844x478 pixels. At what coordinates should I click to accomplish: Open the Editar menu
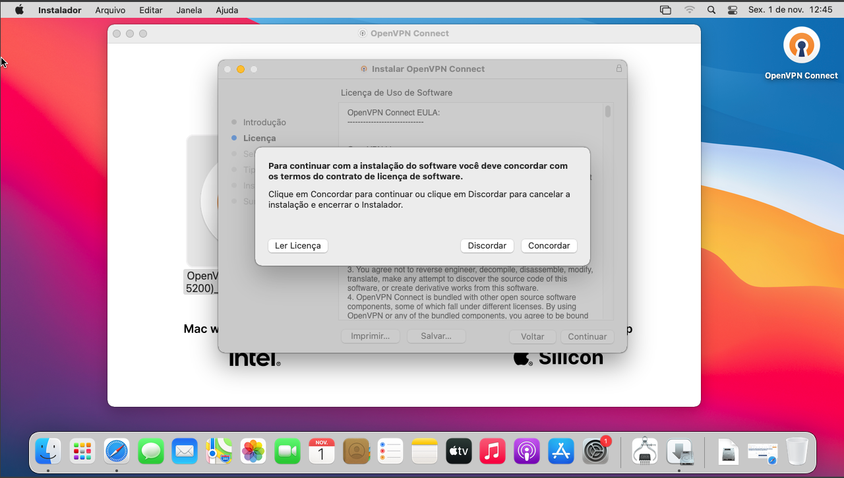[151, 10]
